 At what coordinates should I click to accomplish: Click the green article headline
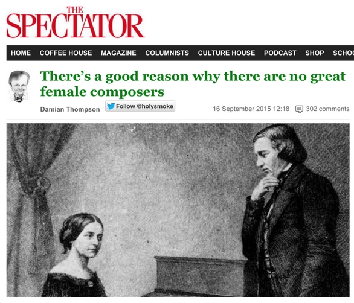pyautogui.click(x=193, y=84)
